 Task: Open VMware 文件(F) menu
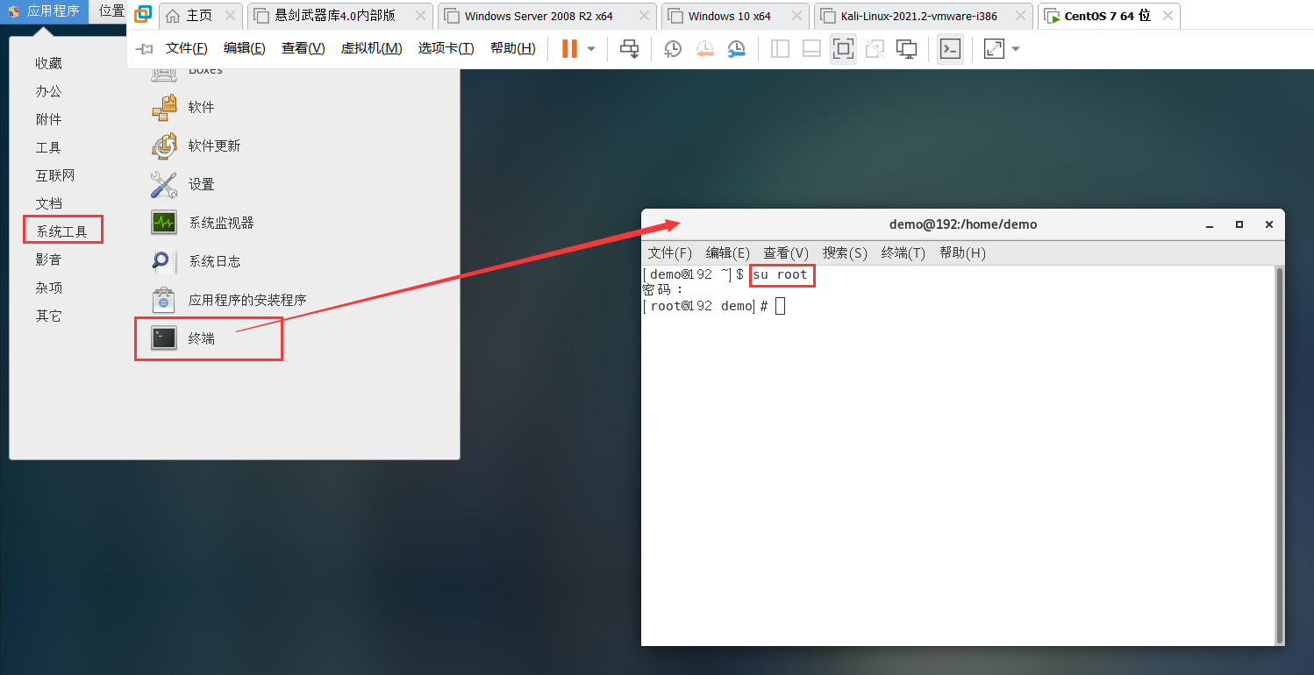click(187, 48)
